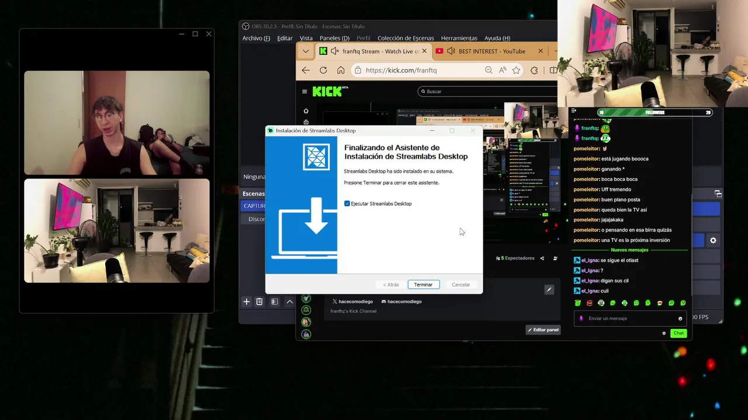Click OBS dock popout icon above controls
This screenshot has width=748, height=420.
pos(718,194)
